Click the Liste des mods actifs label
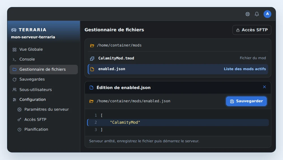 pos(245,69)
